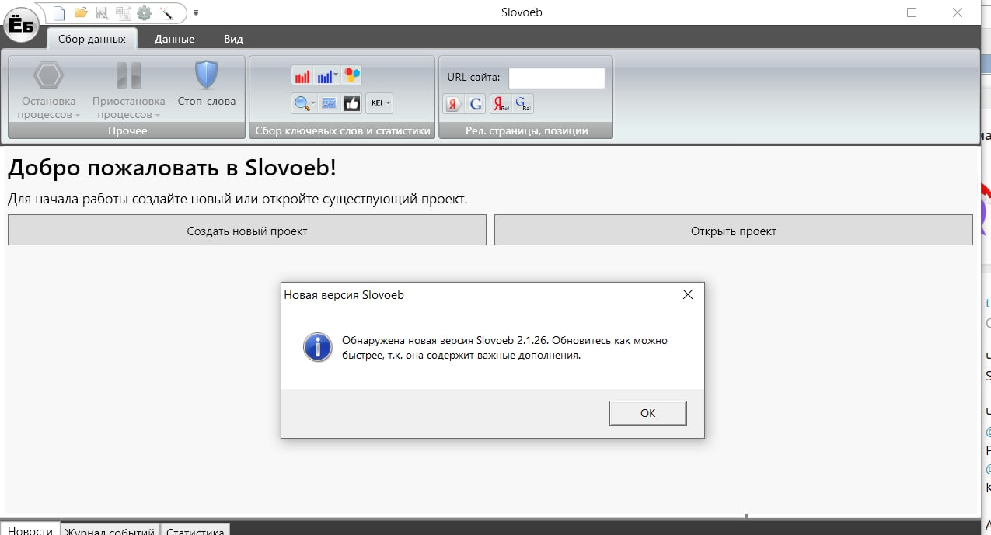Click the red bar chart statistics icon

point(302,76)
